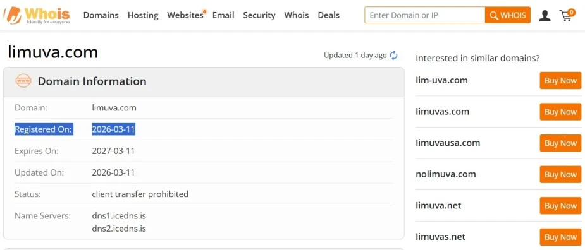Screen dimensions: 585x250
Task: Buy Now for limuvas.net
Action: coord(560,237)
